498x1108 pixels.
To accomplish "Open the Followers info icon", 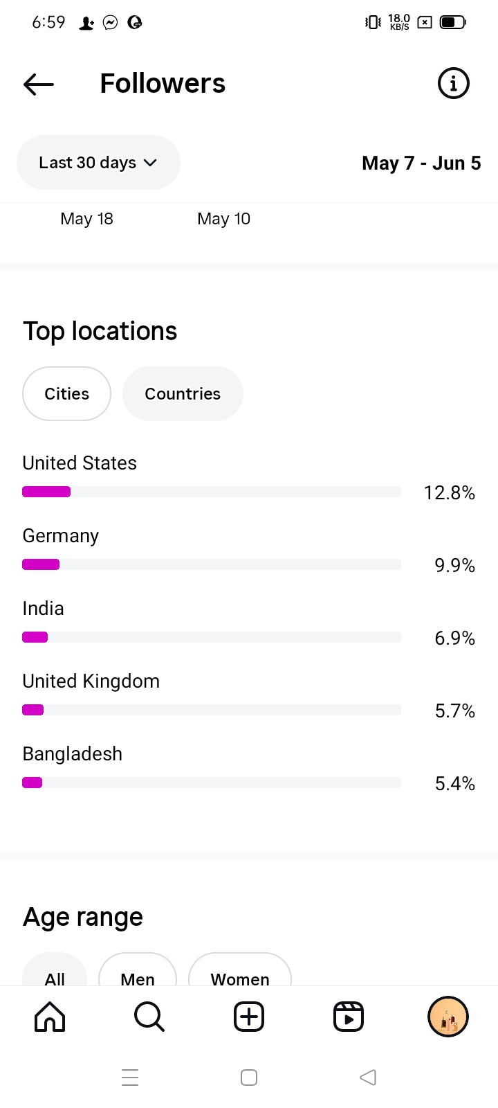I will [453, 84].
